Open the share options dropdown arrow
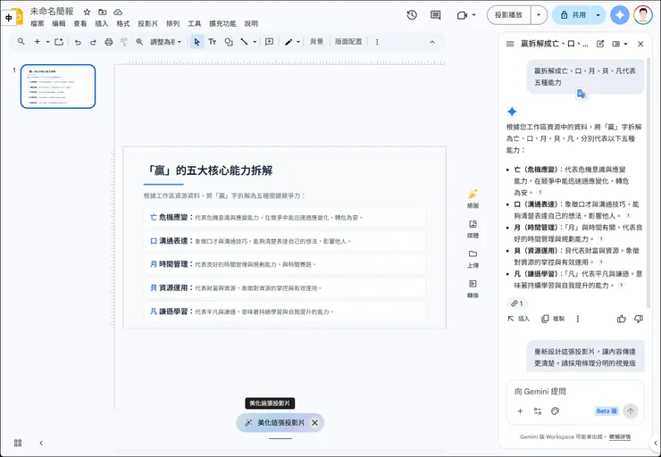The height and width of the screenshot is (457, 661). coord(598,15)
